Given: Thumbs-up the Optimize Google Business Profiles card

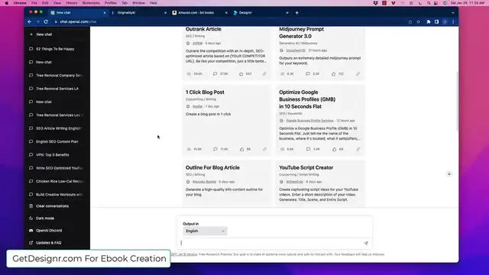Looking at the screenshot, I should point(334,149).
